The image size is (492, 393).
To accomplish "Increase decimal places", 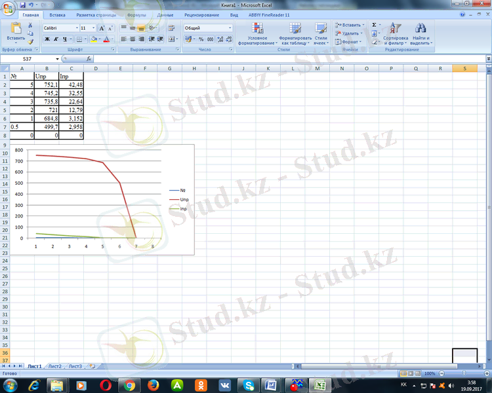I will pos(220,39).
